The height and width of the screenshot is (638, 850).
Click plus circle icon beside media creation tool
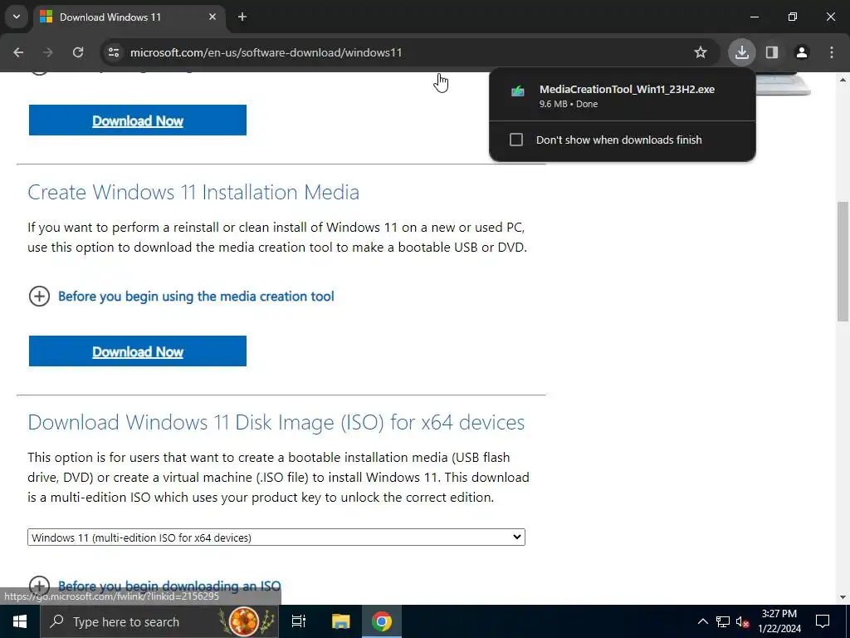coord(39,297)
